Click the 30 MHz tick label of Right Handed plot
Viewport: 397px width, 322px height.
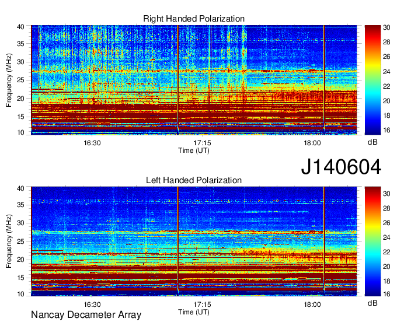(21, 62)
